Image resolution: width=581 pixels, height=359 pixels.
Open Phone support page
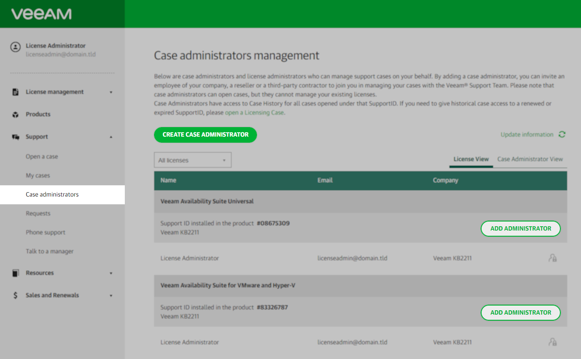pos(46,232)
